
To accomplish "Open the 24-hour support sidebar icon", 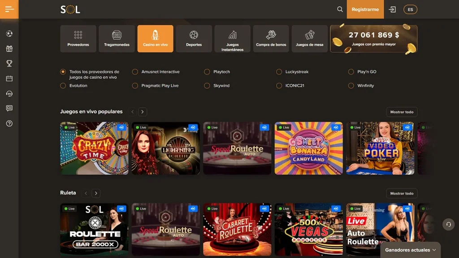I will (9, 94).
